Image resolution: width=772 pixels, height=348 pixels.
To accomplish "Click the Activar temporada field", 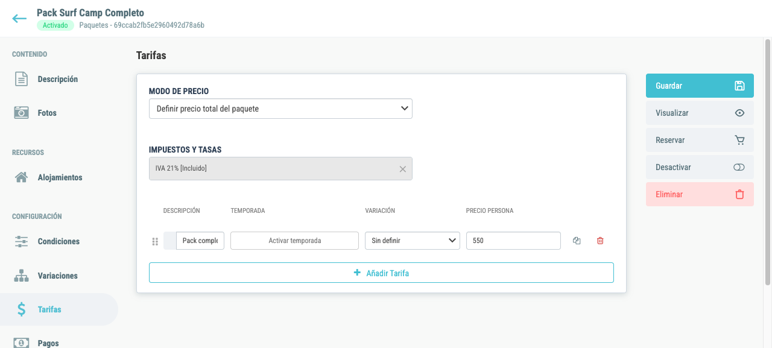I will (x=294, y=241).
